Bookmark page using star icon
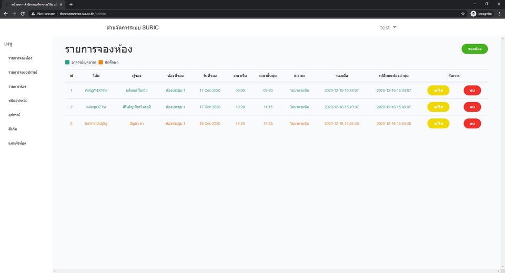Screen dimensions: 505x273 pos(463,14)
